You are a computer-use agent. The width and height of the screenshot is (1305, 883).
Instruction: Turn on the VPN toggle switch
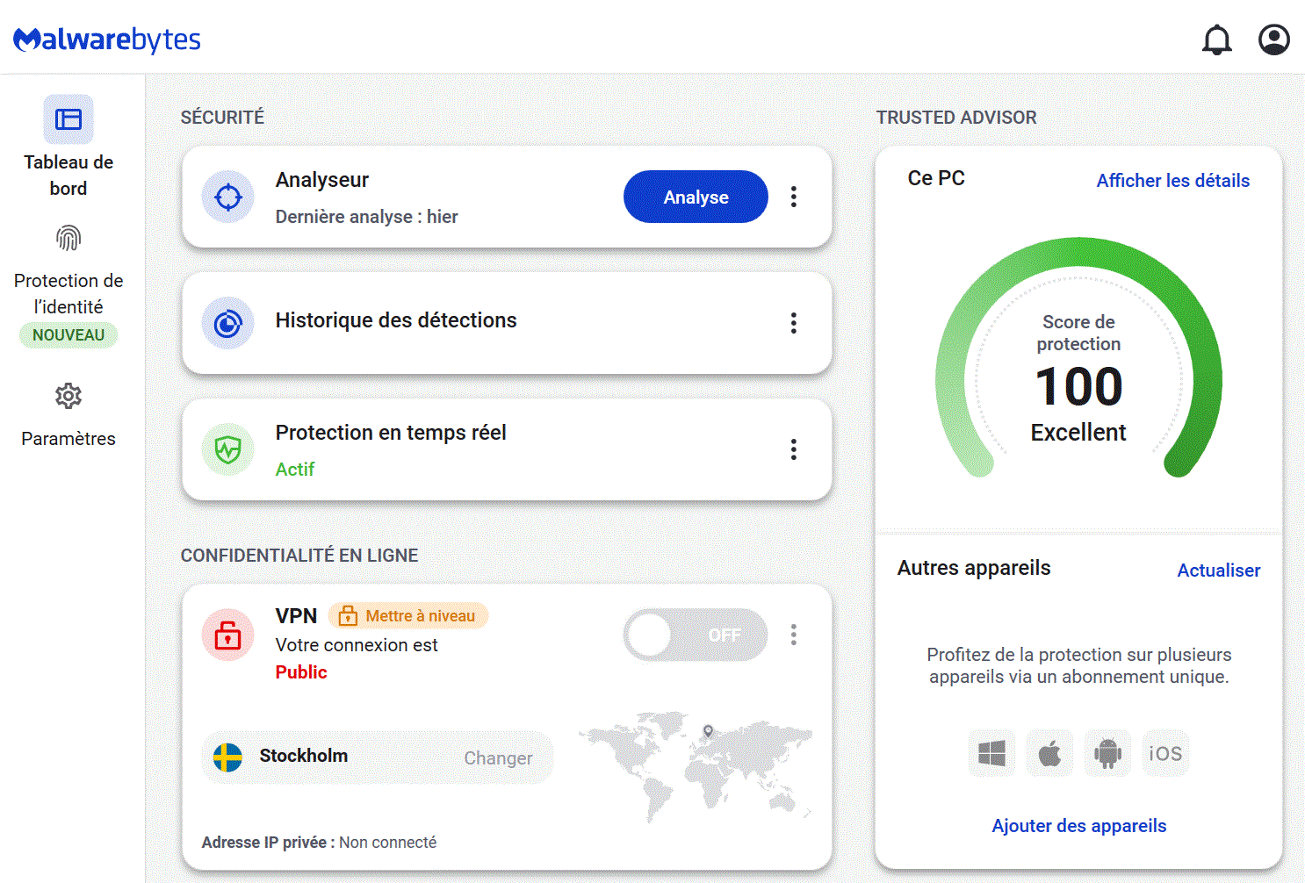tap(695, 635)
